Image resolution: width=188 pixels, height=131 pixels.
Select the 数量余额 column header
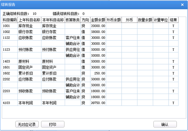click(145, 20)
